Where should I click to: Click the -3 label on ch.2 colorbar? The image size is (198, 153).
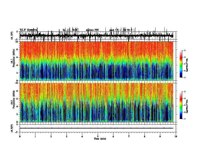[x=184, y=92]
